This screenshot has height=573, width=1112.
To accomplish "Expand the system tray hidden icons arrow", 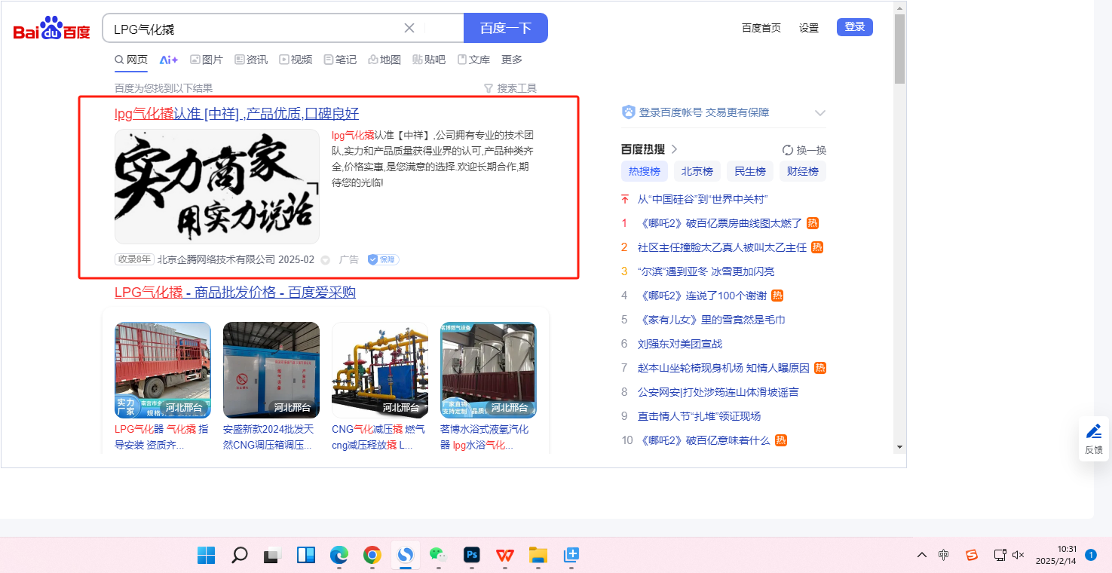I will (921, 556).
